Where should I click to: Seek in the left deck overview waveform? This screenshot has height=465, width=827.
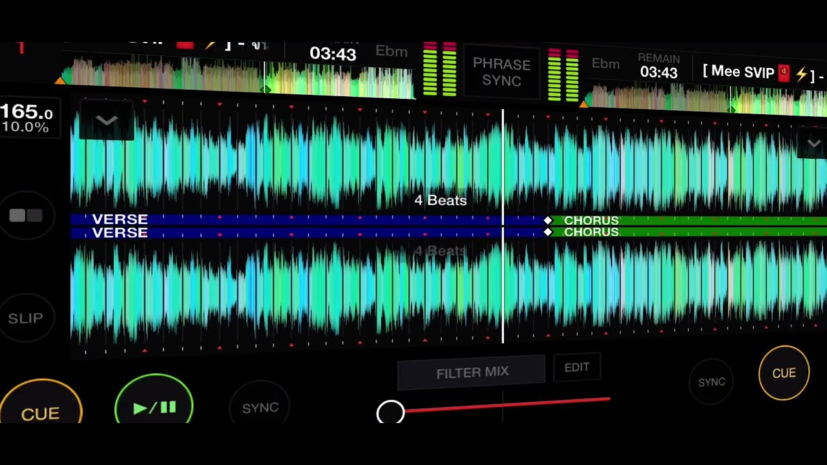pyautogui.click(x=239, y=77)
